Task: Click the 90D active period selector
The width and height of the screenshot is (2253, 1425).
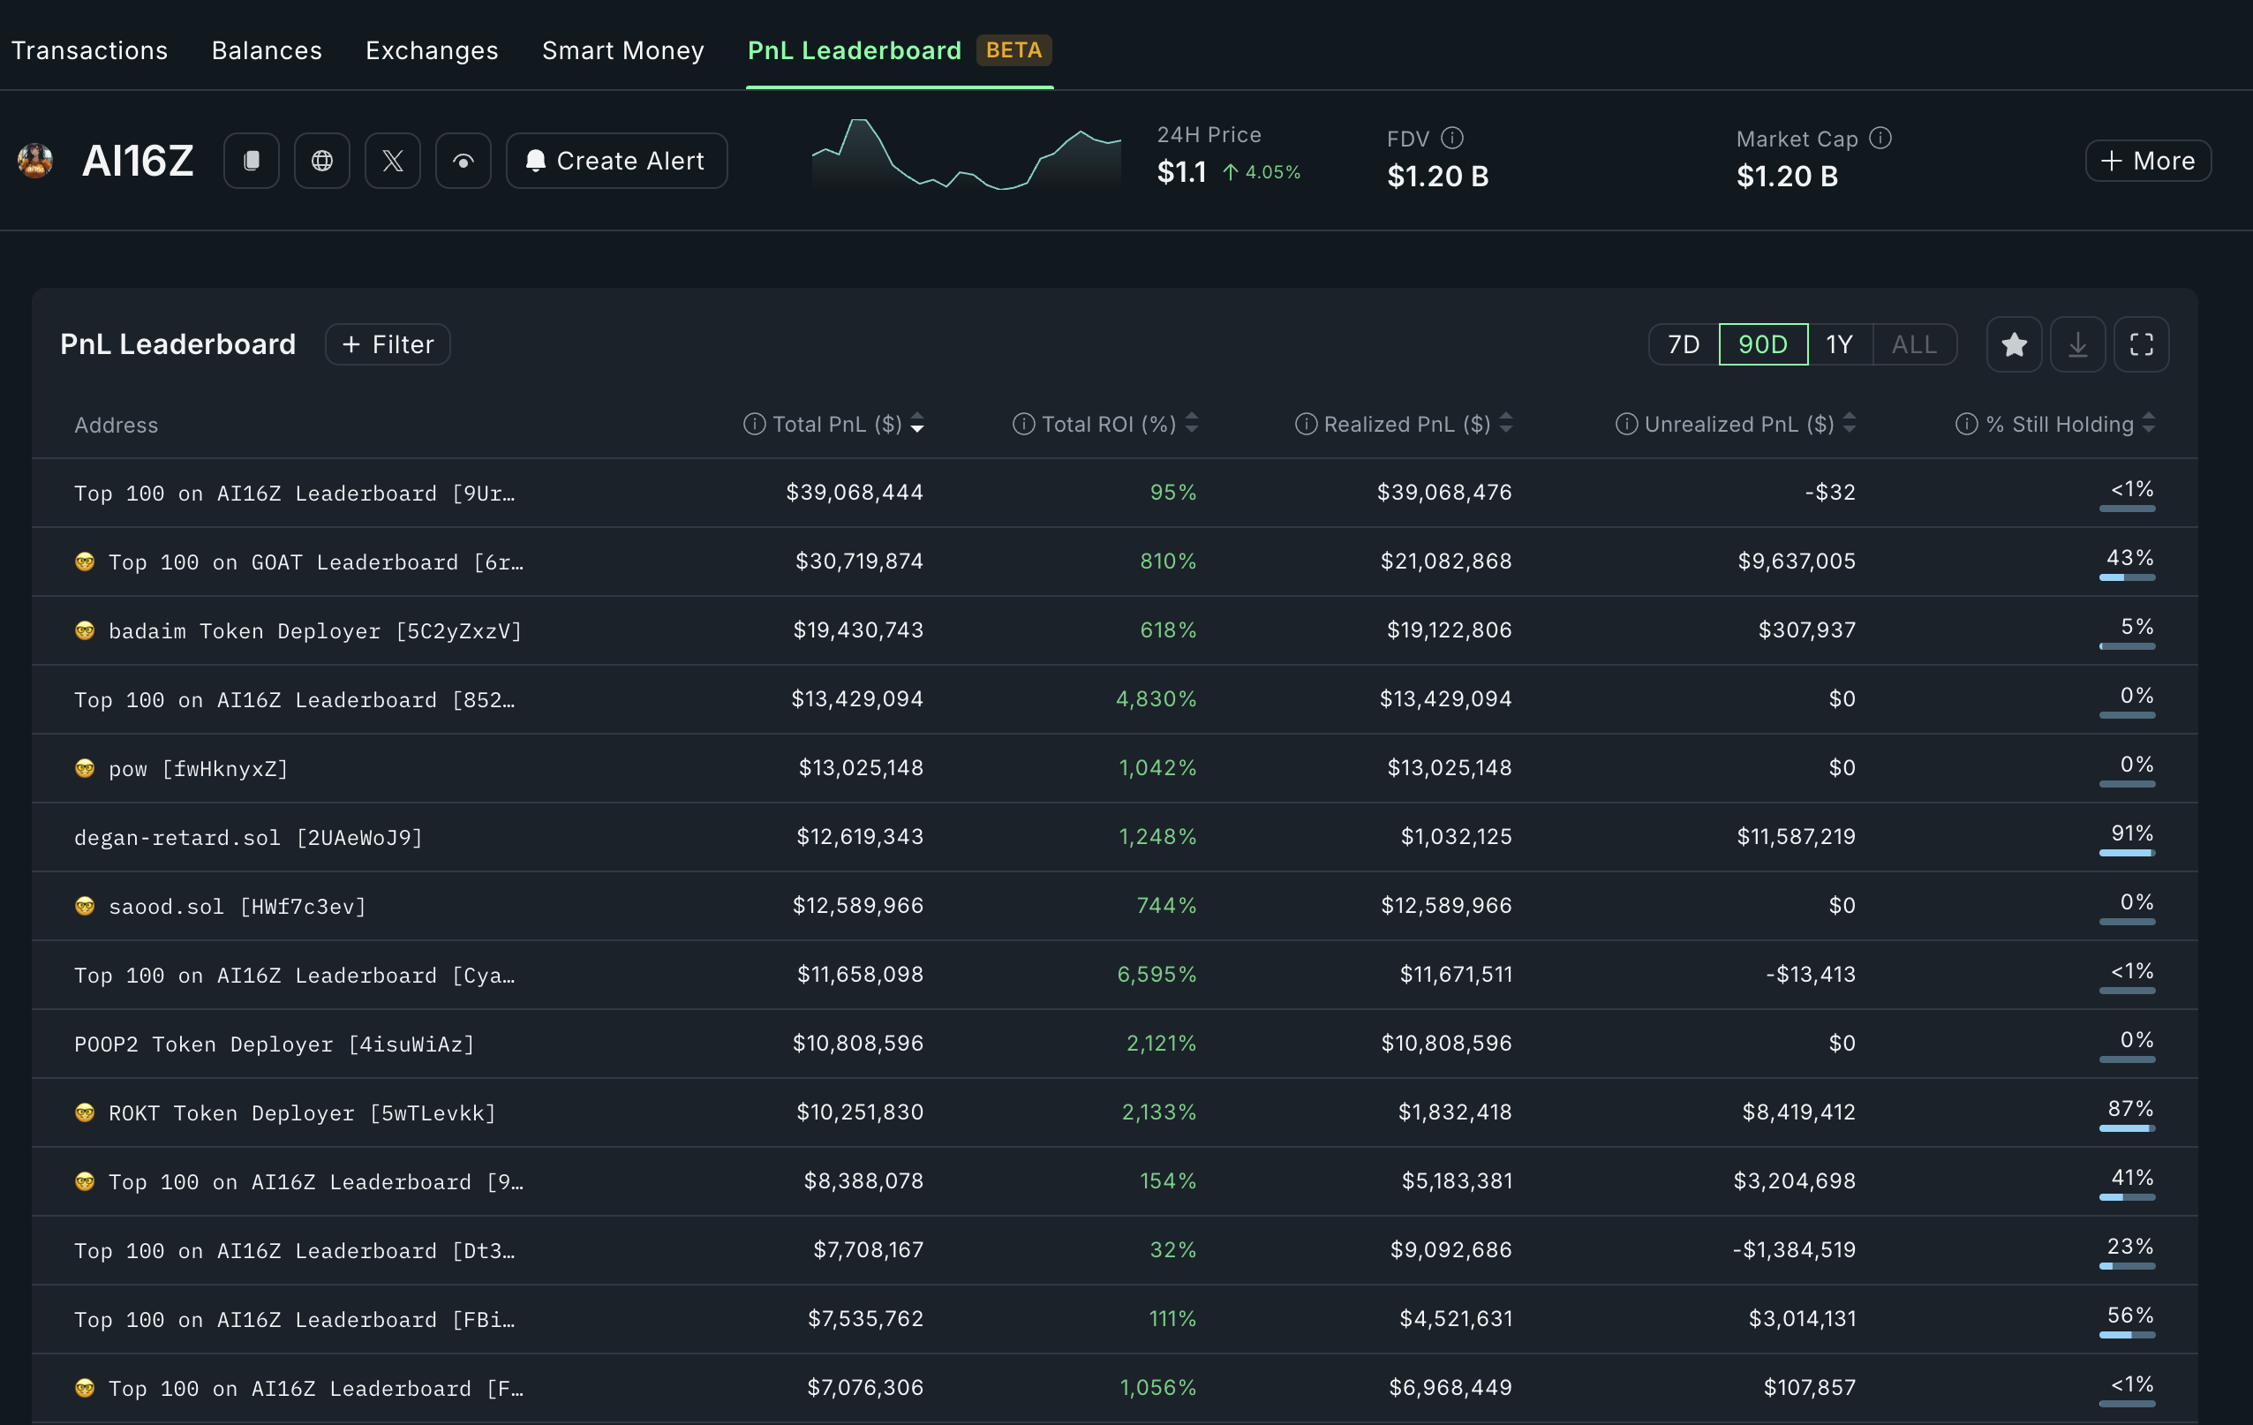Action: tap(1762, 343)
